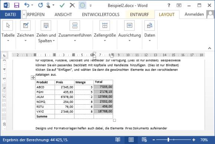Switch to the ENTWURF tab
The width and height of the screenshot is (215, 144).
point(139,14)
